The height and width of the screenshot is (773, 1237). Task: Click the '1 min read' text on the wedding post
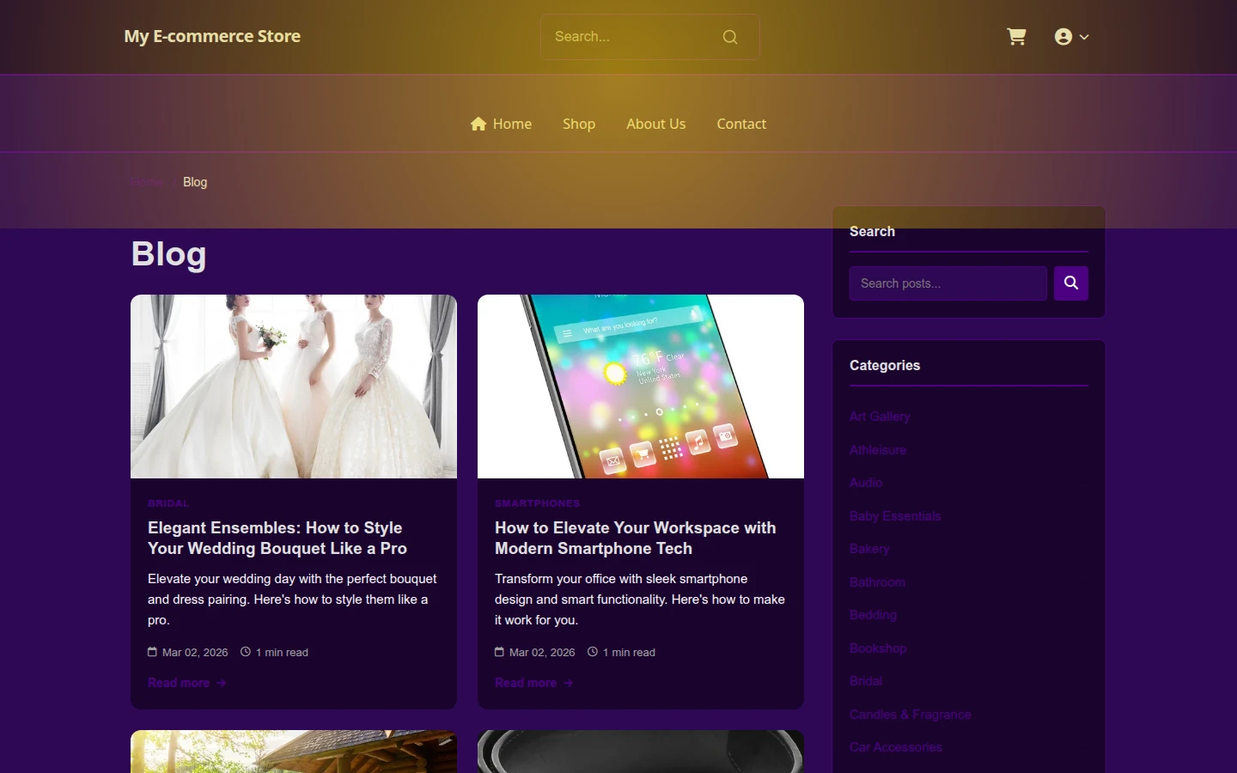click(282, 653)
